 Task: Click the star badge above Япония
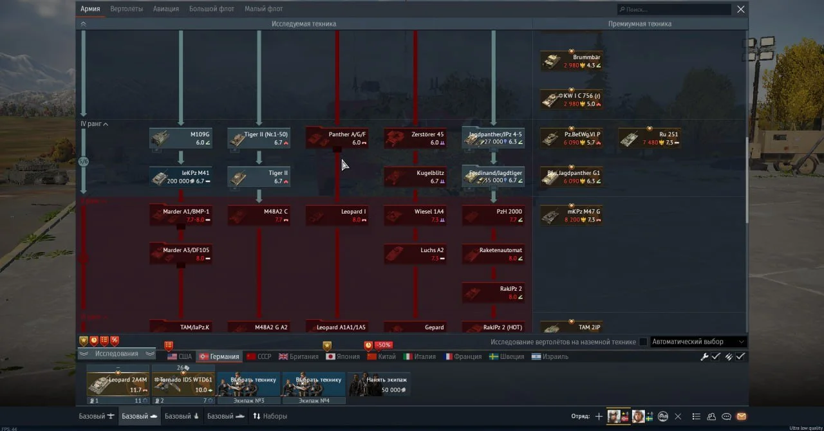coord(327,345)
